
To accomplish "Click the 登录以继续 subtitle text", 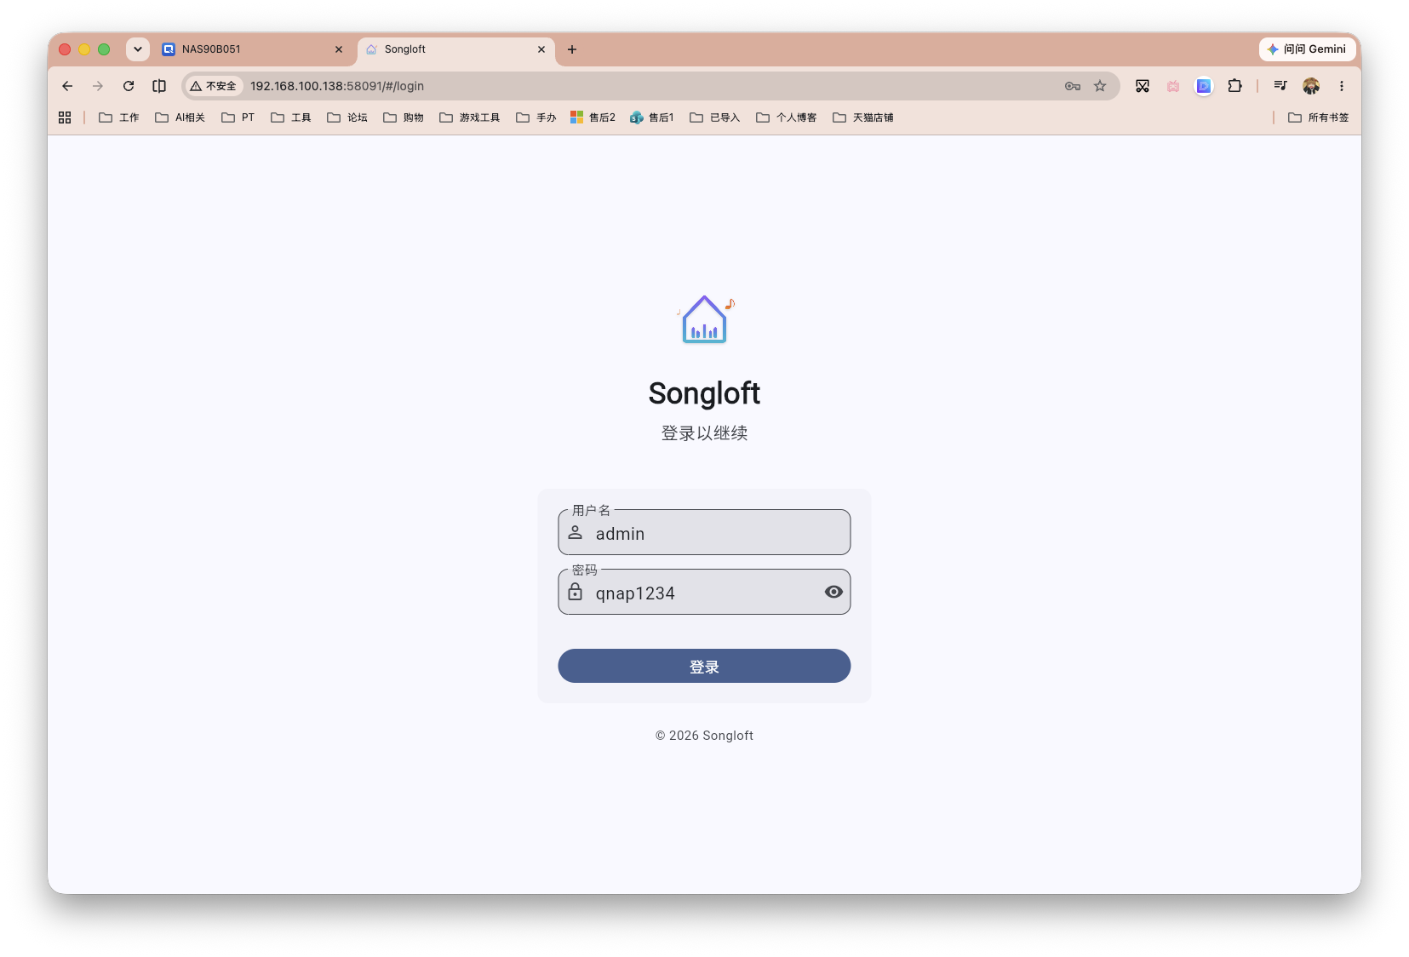I will click(x=704, y=433).
